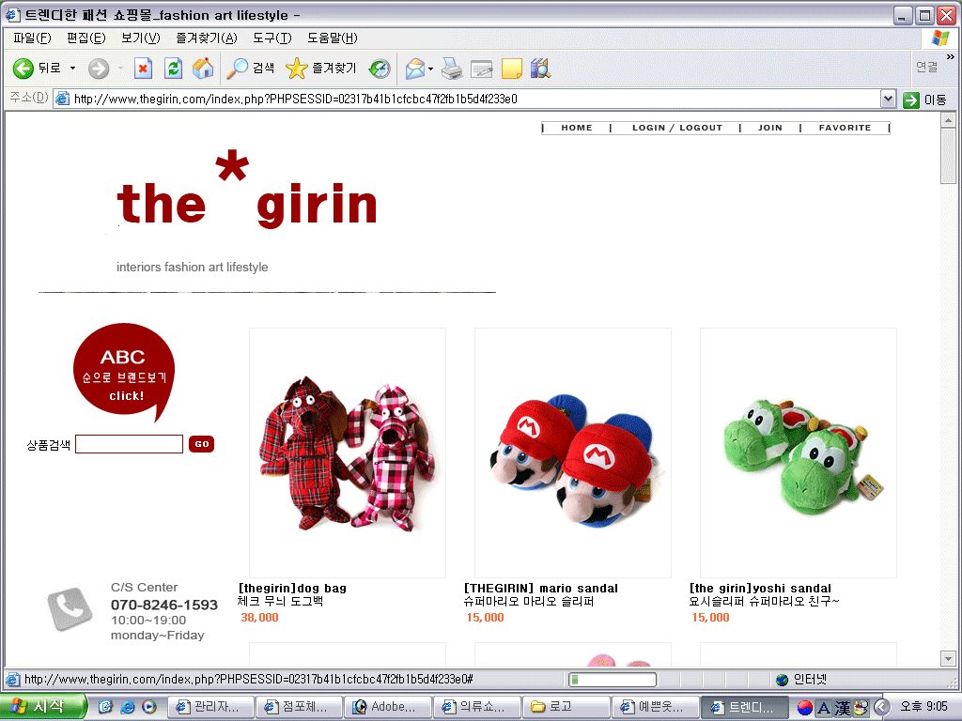Screen dimensions: 962x721
Task: Click the Korean flag language tray icon
Action: pyautogui.click(x=805, y=708)
